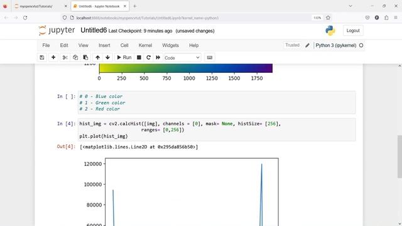Click the Out[4] output prompt
The width and height of the screenshot is (402, 226).
tap(66, 146)
